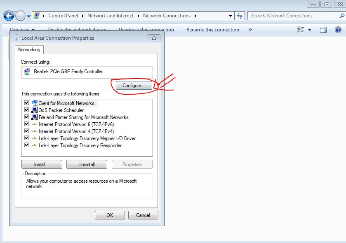346x243 pixels.
Task: Dismiss the dialog with Cancel
Action: (143, 215)
